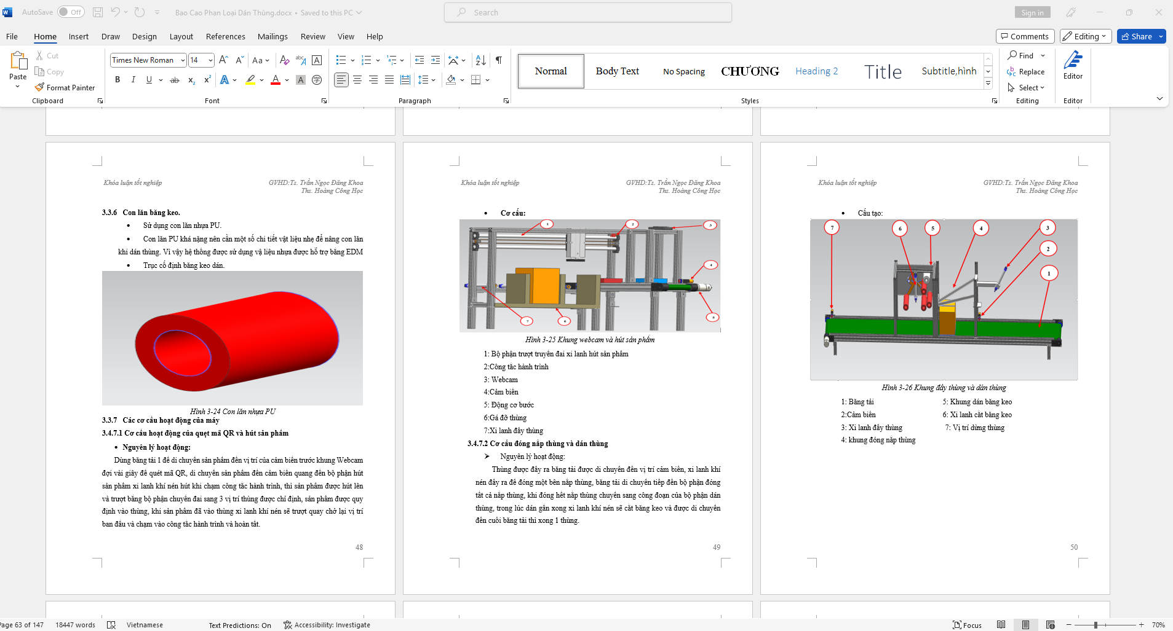The height and width of the screenshot is (631, 1173).
Task: Toggle Italic formatting
Action: [133, 80]
